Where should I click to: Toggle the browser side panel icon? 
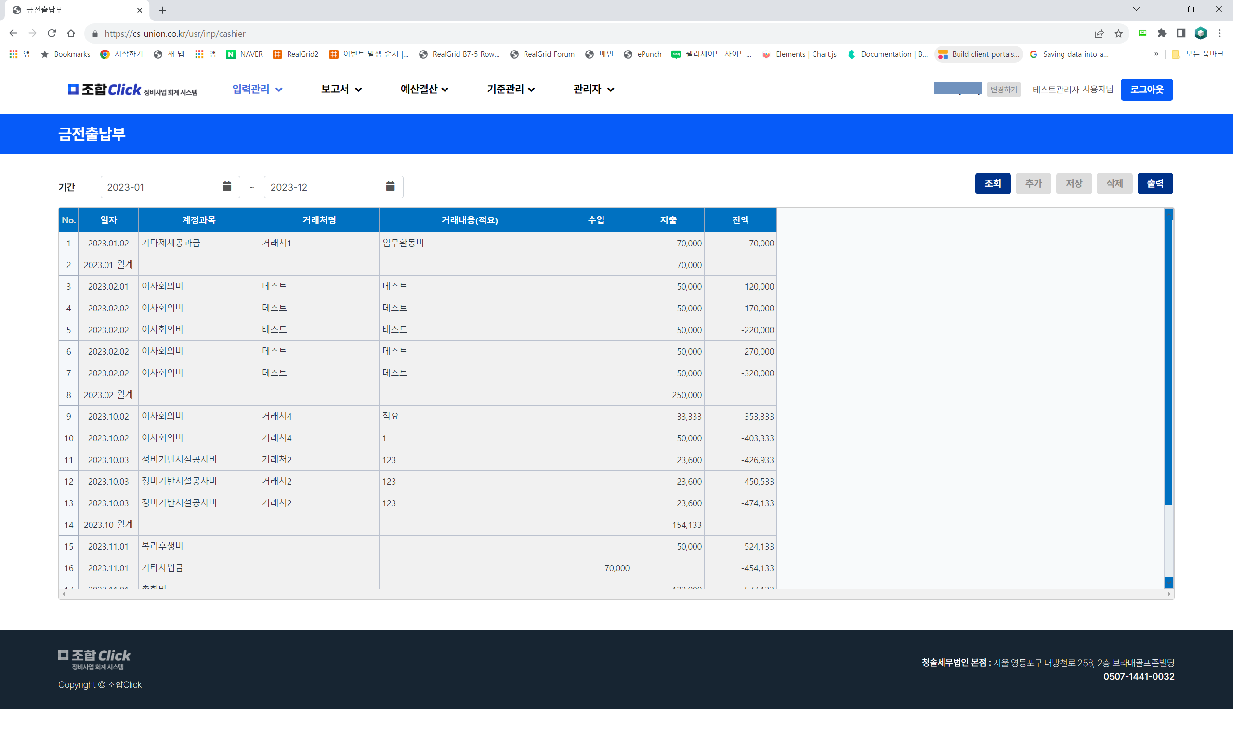point(1181,34)
